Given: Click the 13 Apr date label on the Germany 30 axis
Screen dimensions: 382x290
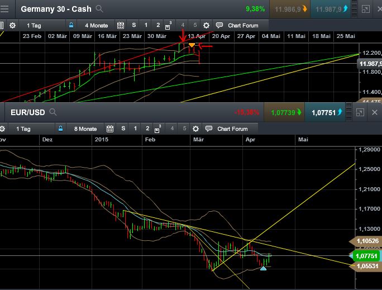Looking at the screenshot, I should [197, 36].
